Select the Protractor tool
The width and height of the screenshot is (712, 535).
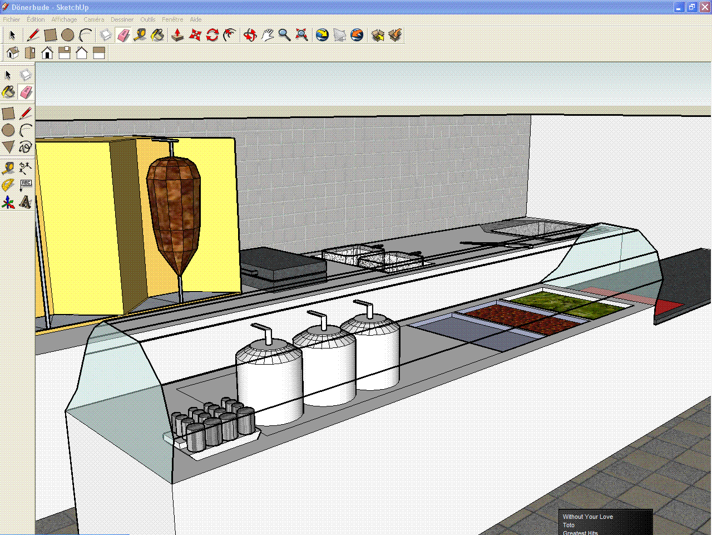point(8,185)
